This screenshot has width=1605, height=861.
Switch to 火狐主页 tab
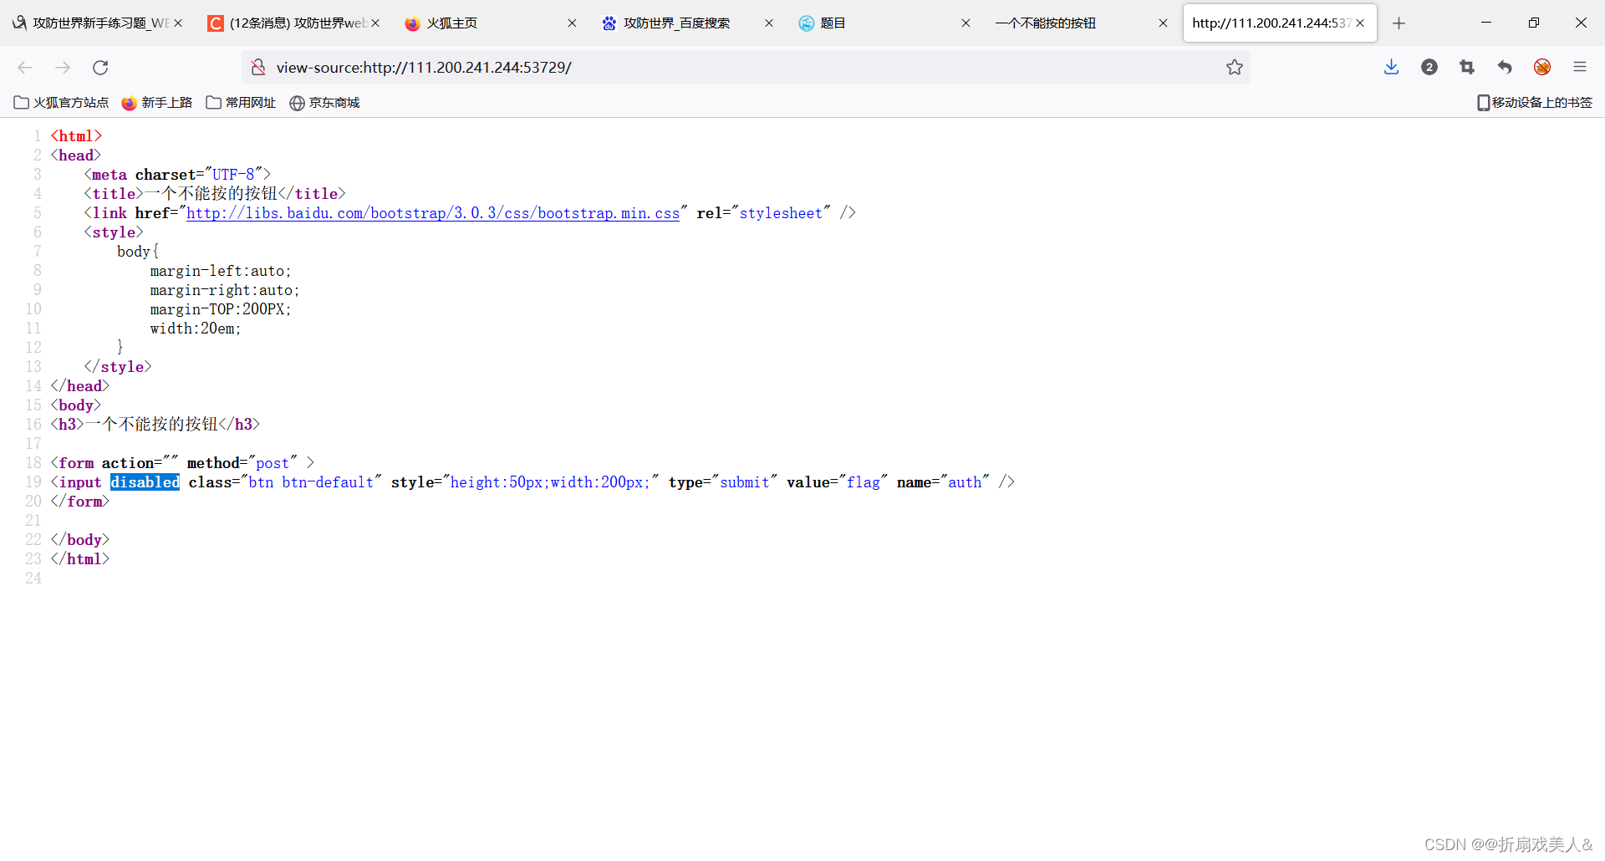[491, 23]
